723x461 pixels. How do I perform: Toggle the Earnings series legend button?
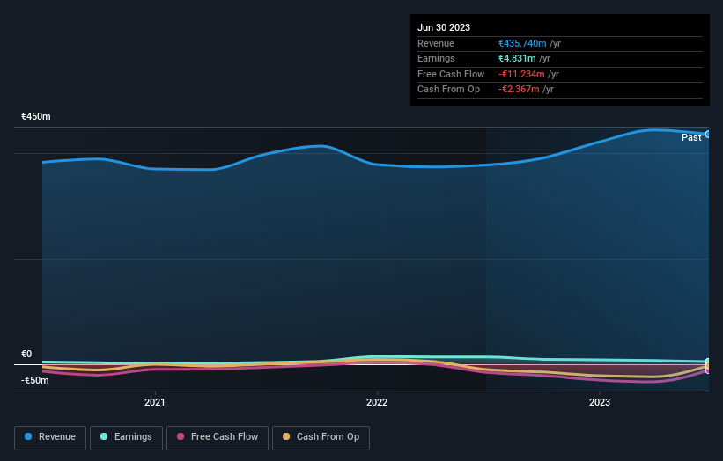[x=126, y=437]
